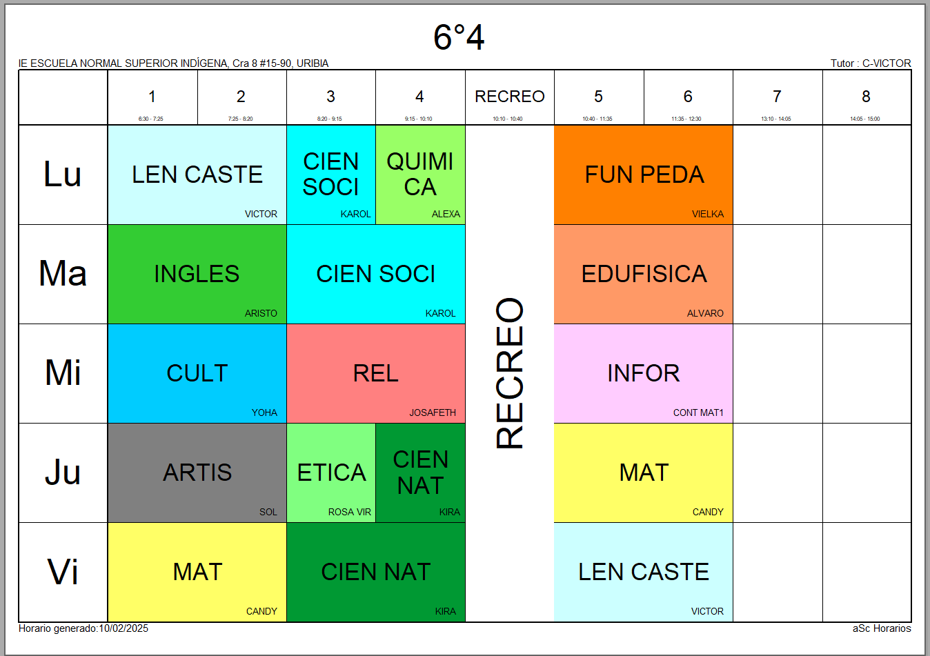This screenshot has width=930, height=656.
Task: Click the ETICA lesson with ROSA VIR
Action: coord(331,473)
